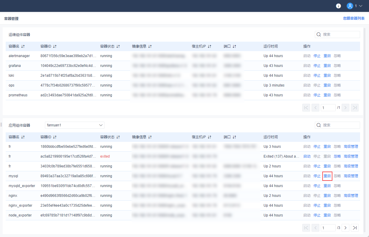
Task: Click page number field in 应用组件容器 pager
Action: (x=328, y=228)
